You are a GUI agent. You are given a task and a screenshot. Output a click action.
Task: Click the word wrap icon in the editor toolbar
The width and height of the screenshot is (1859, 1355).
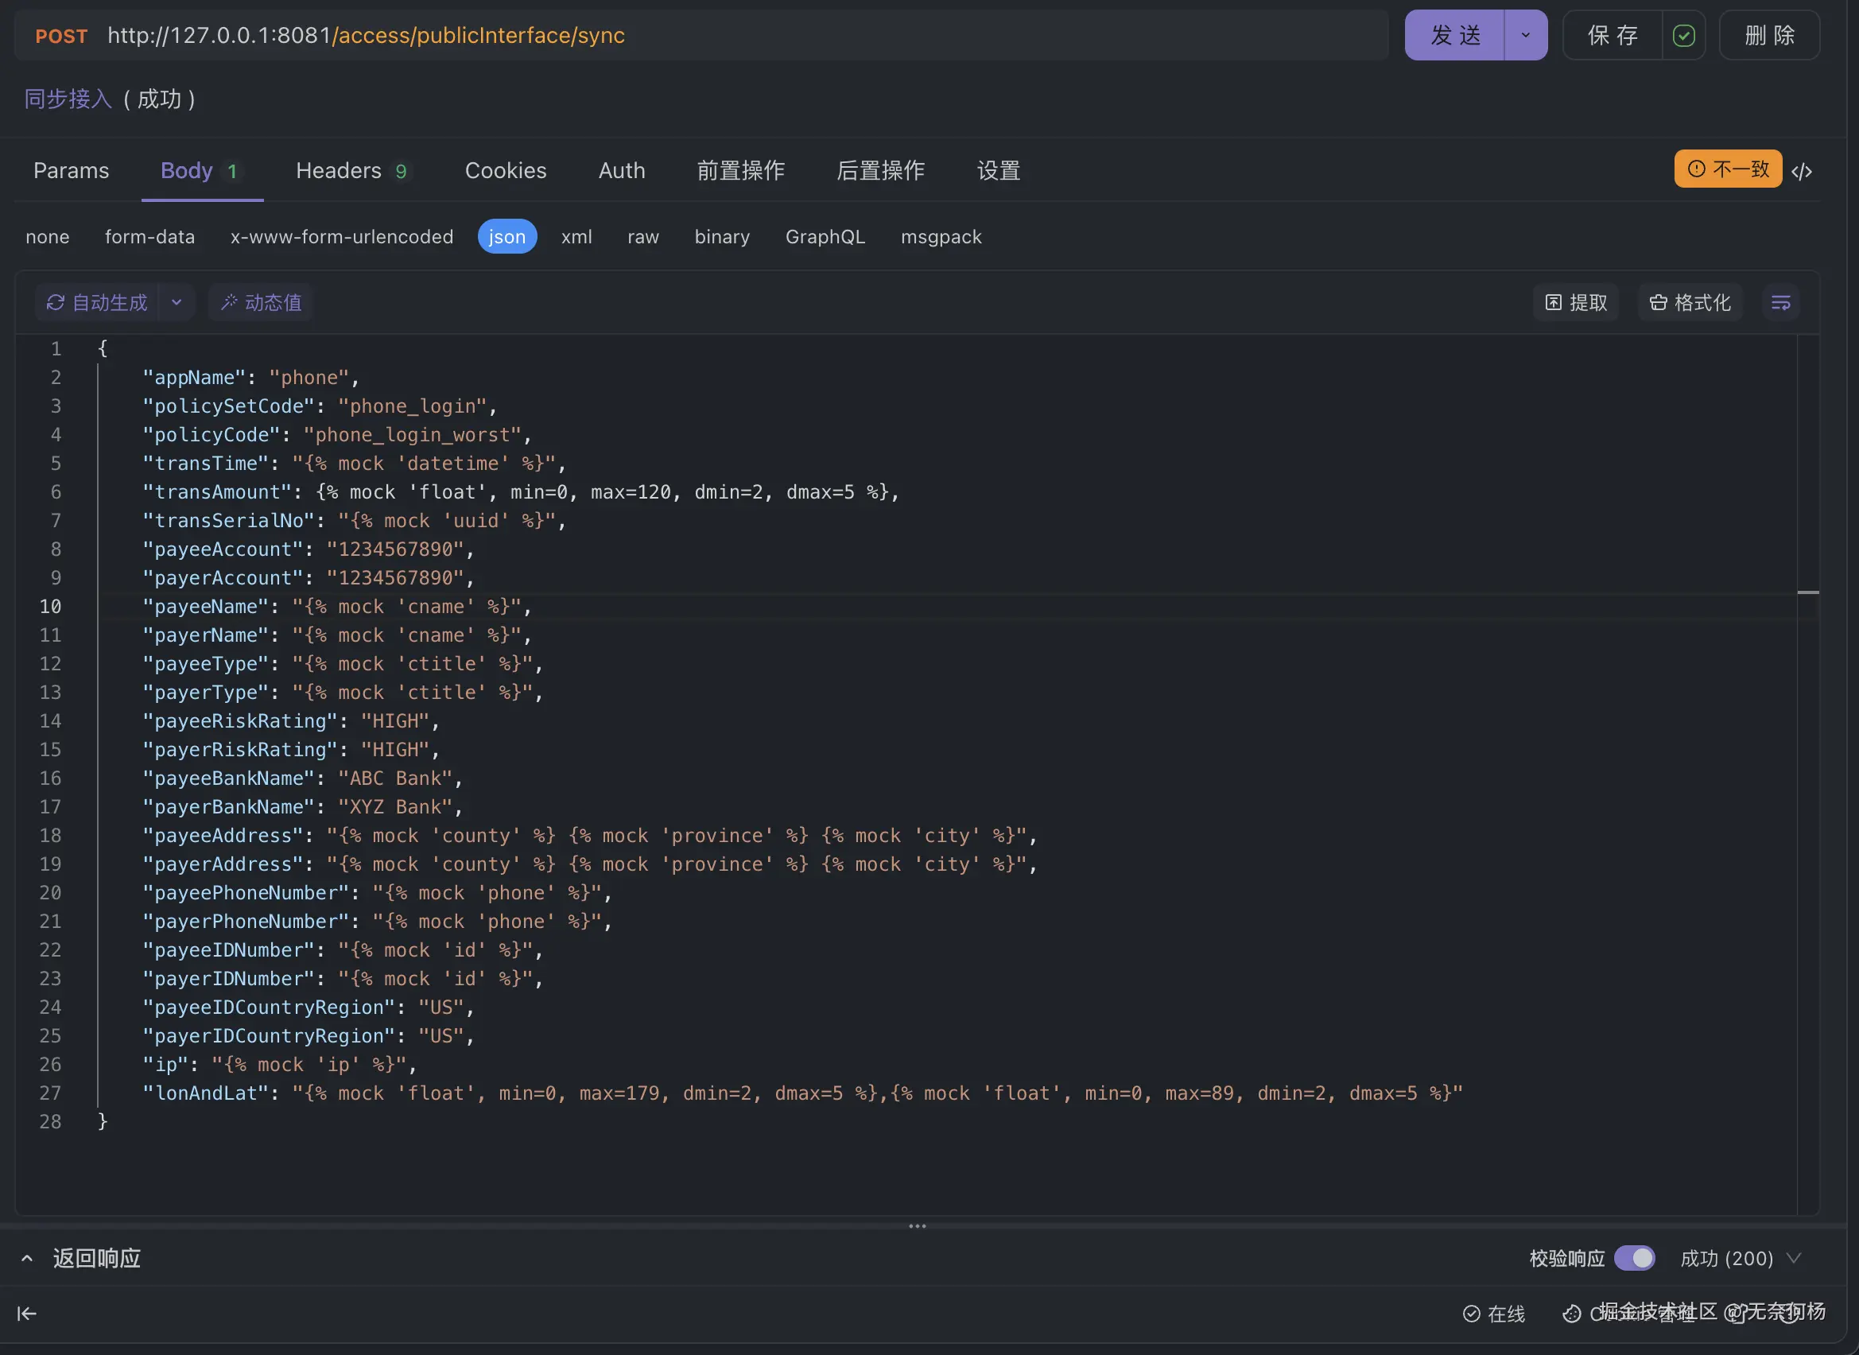point(1780,303)
